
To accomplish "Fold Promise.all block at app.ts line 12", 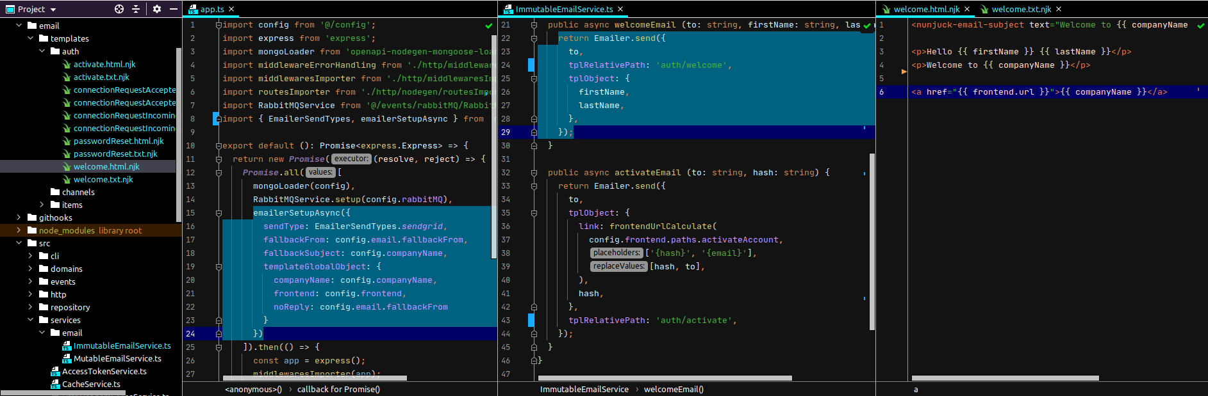I will coord(219,173).
